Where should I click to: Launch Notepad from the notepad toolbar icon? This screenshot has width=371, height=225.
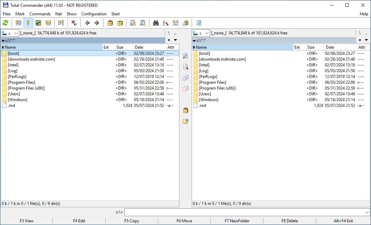point(198,23)
